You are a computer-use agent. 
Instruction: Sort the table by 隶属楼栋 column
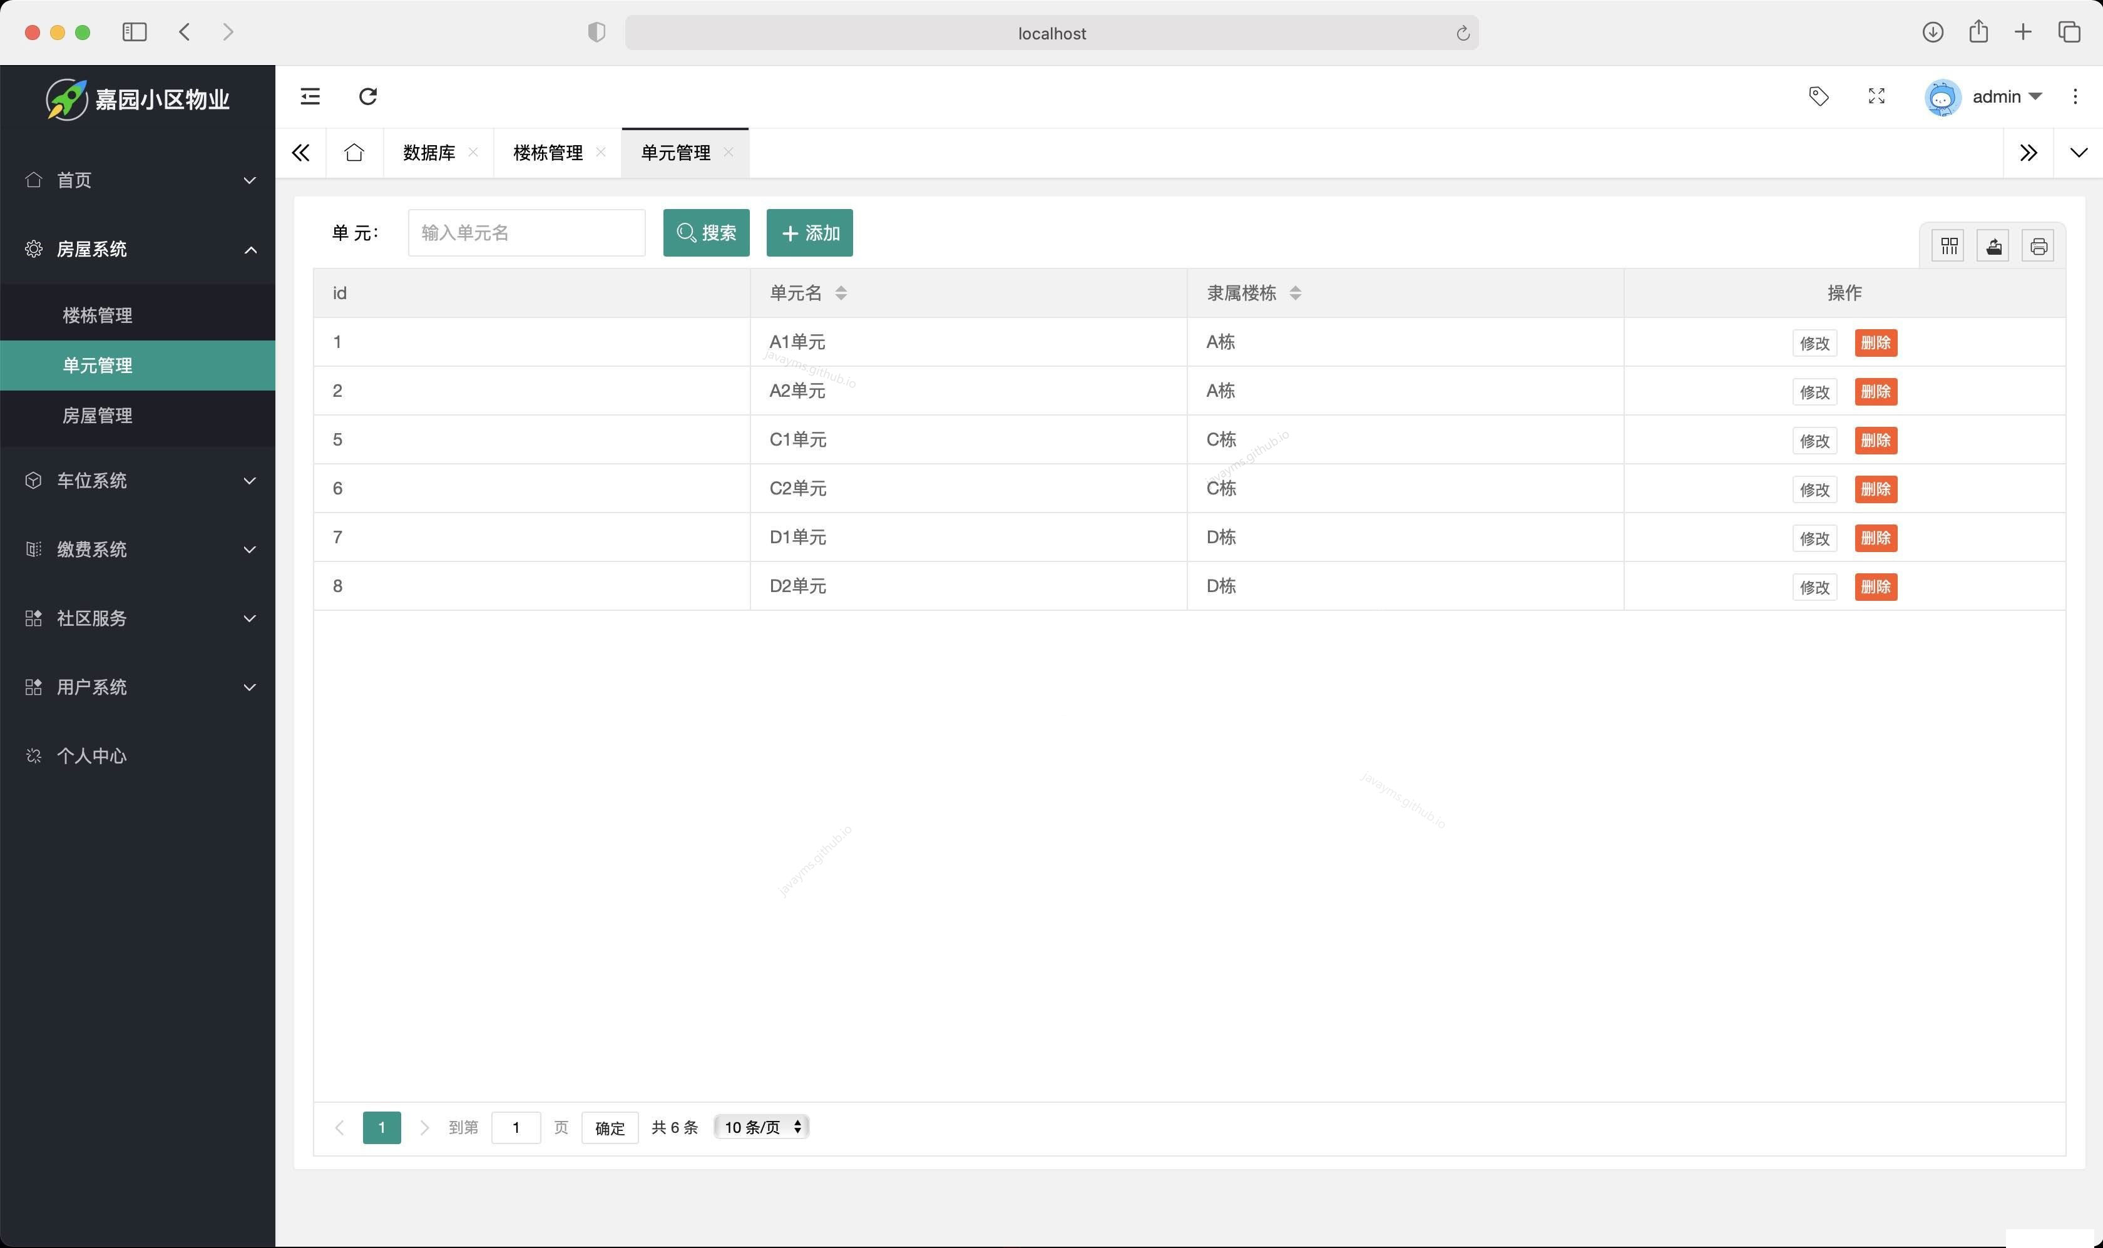pyautogui.click(x=1295, y=293)
